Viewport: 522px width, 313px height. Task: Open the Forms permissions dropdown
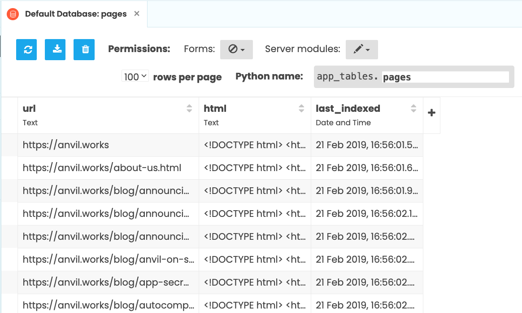(236, 49)
